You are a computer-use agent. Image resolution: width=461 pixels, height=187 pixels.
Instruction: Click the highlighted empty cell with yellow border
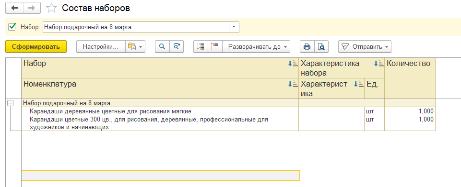click(x=161, y=175)
